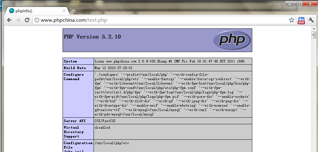Click the site globe icon in the address bar

[x=37, y=20]
